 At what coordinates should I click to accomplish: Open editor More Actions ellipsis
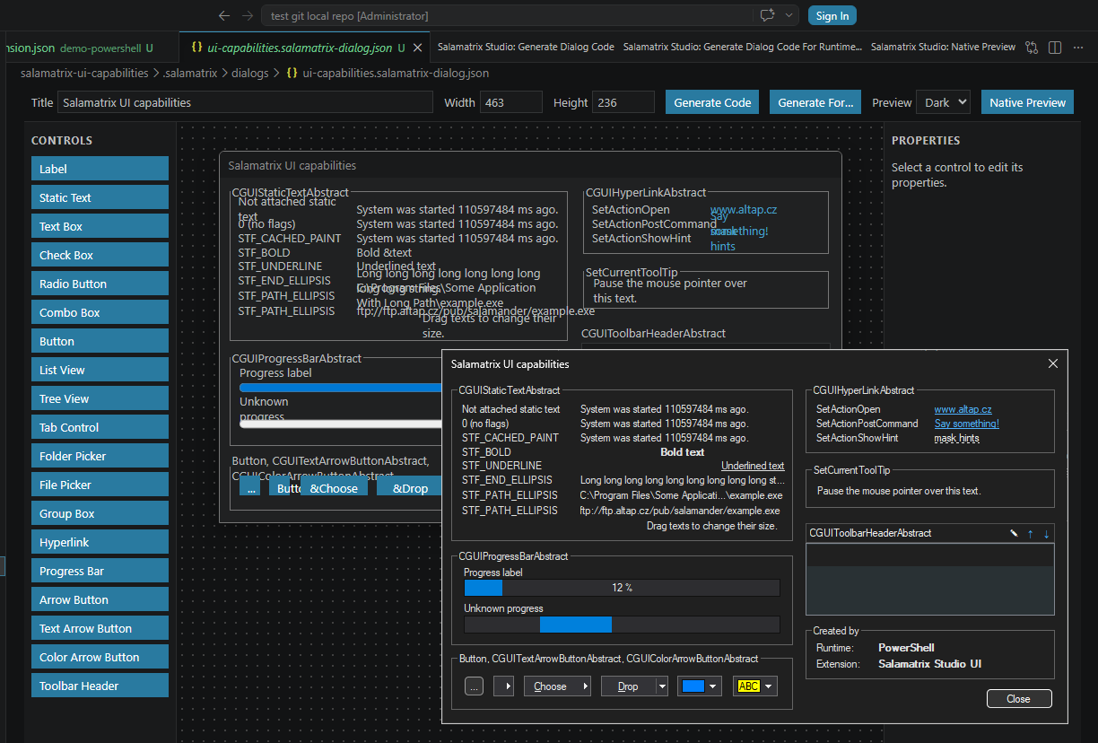pos(1078,47)
